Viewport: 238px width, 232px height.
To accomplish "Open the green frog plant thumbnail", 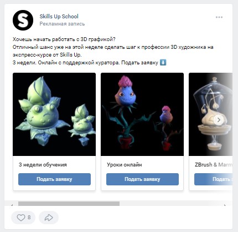I will click(x=54, y=114).
